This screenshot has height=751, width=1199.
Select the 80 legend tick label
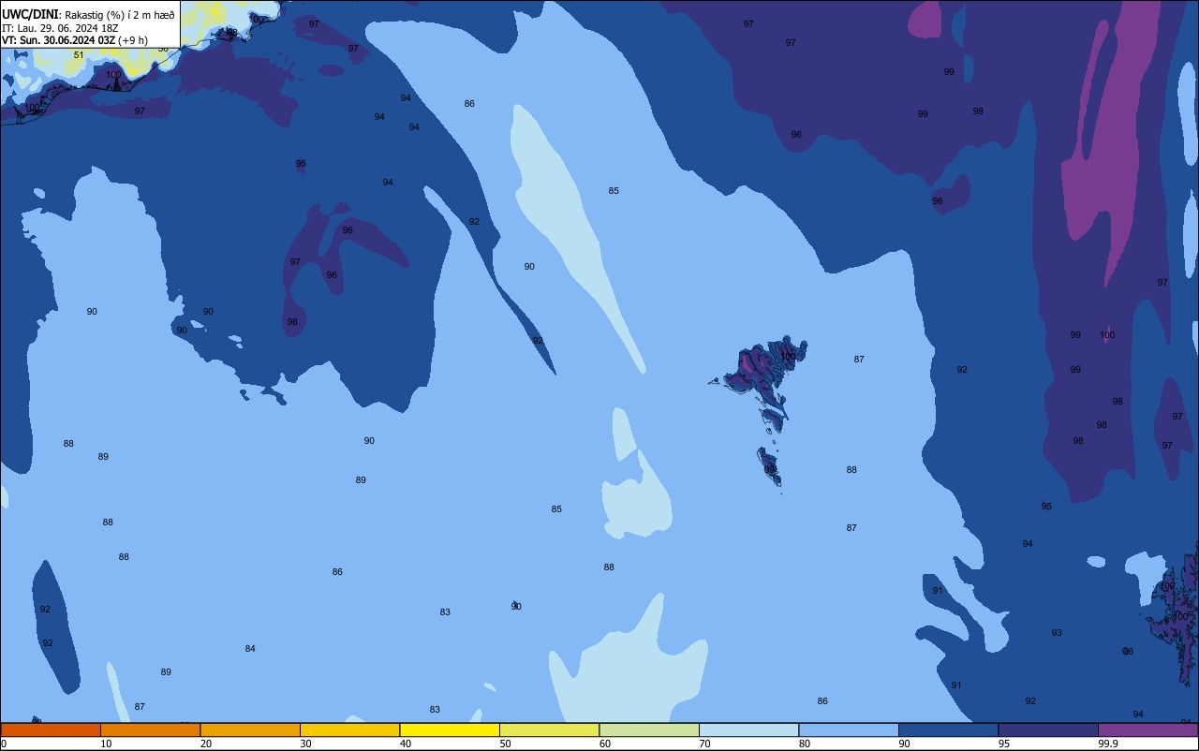tap(805, 744)
